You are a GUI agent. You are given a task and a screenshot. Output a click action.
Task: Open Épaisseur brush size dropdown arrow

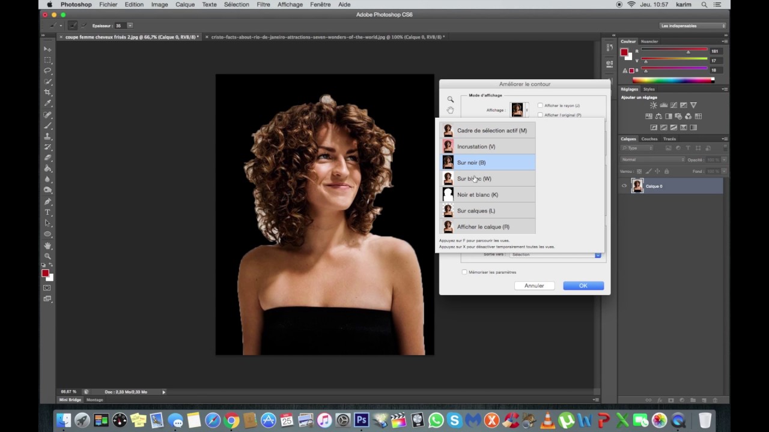point(130,26)
